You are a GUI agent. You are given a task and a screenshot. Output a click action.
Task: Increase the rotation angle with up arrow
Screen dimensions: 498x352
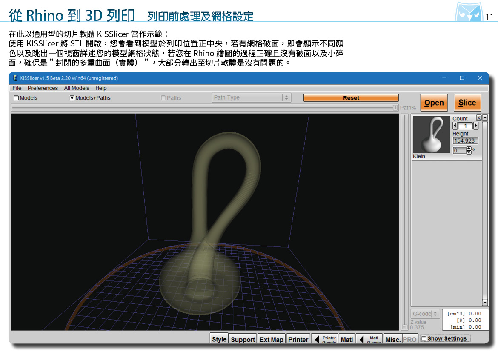[469, 149]
